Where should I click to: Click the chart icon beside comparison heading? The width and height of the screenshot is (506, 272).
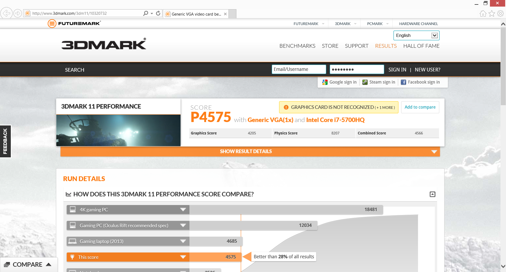[69, 194]
